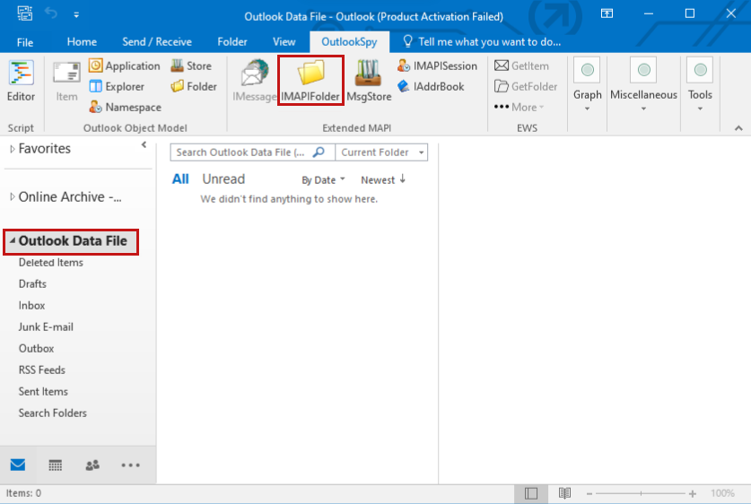
Task: Open the Graph dropdown
Action: (587, 85)
